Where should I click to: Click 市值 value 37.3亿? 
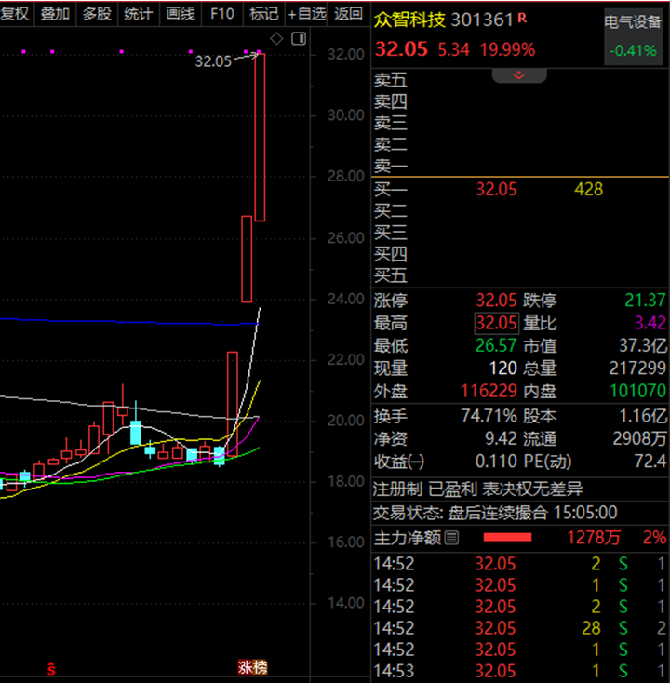pos(643,346)
